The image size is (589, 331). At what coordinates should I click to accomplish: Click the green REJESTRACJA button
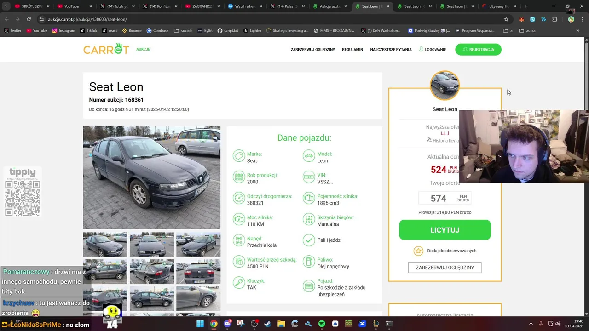(x=478, y=49)
